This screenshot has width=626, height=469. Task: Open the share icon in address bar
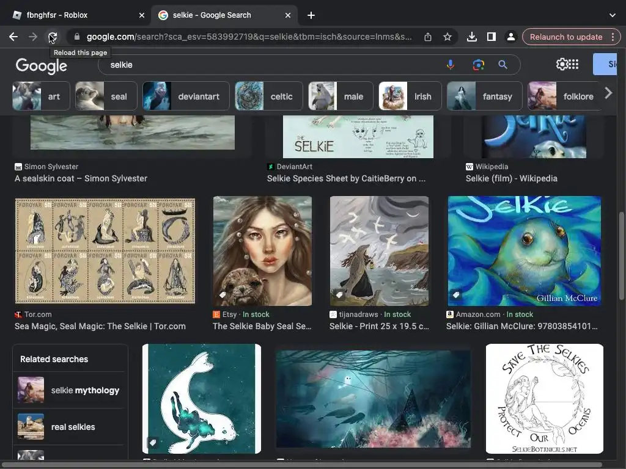click(427, 37)
